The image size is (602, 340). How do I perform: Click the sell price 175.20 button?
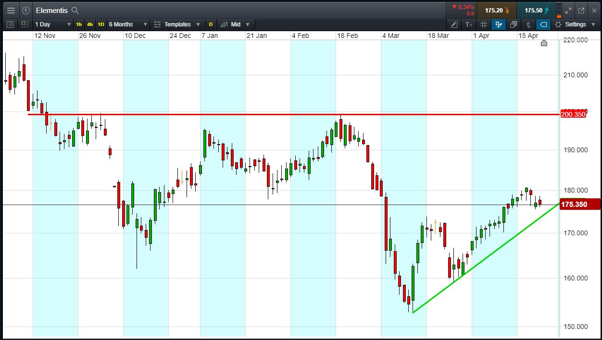[497, 10]
